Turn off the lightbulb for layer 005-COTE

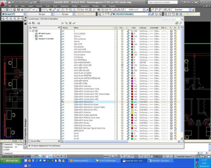coord(117,44)
